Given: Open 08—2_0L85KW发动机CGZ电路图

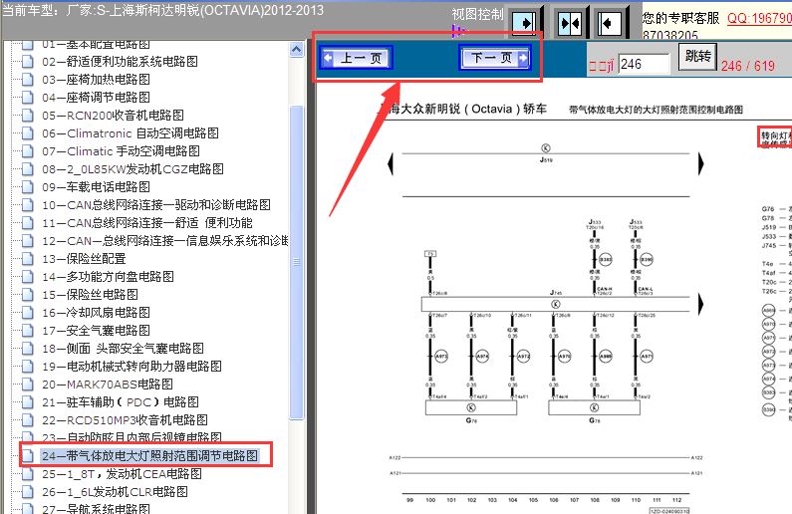Looking at the screenshot, I should click(132, 169).
